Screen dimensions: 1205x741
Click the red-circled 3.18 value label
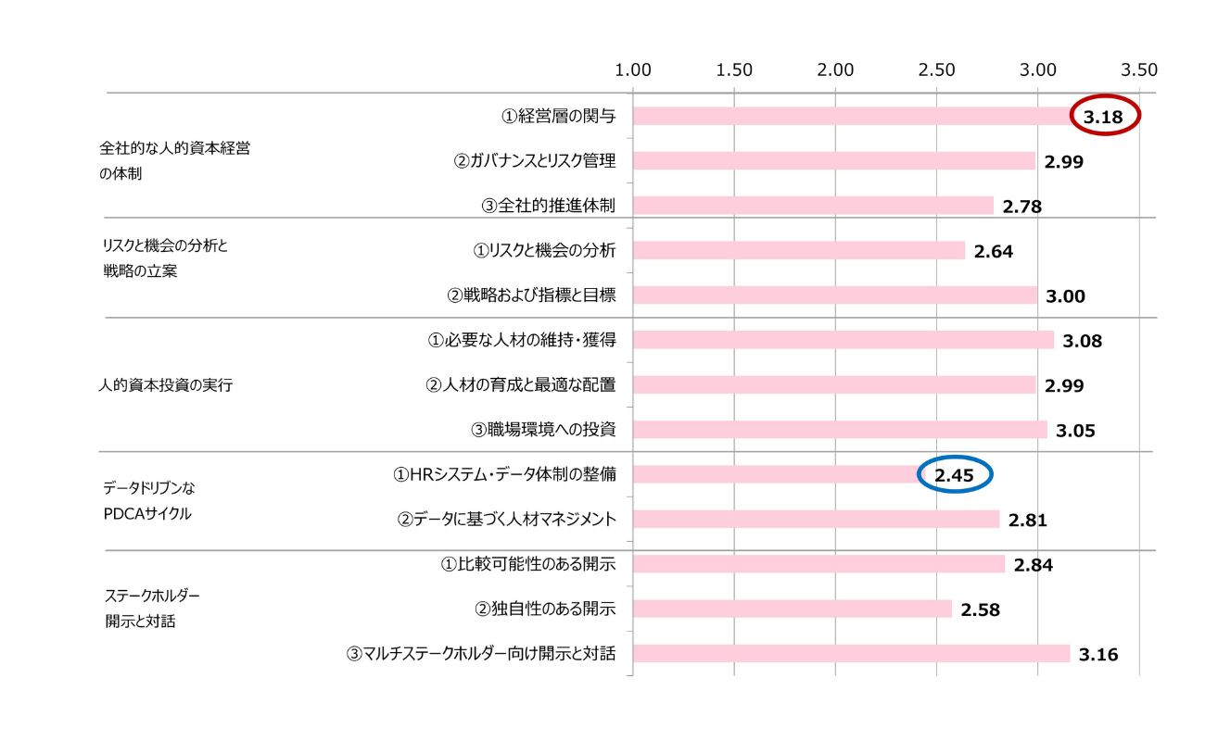pos(1103,117)
